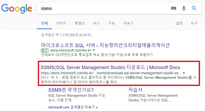Click the 인메모리 OLTP엔진 ad description text

click(97, 54)
